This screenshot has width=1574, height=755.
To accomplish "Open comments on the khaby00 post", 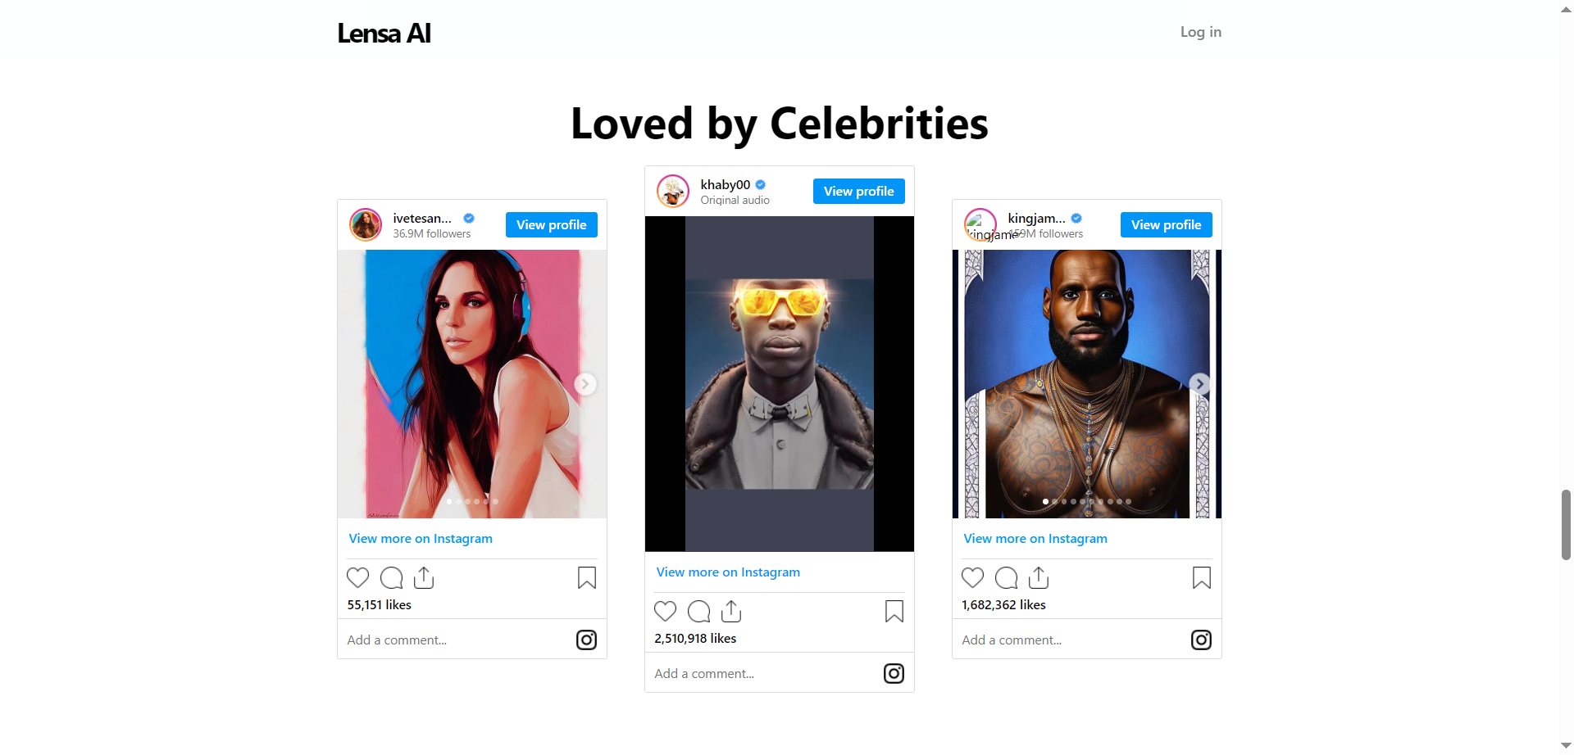I will click(698, 612).
